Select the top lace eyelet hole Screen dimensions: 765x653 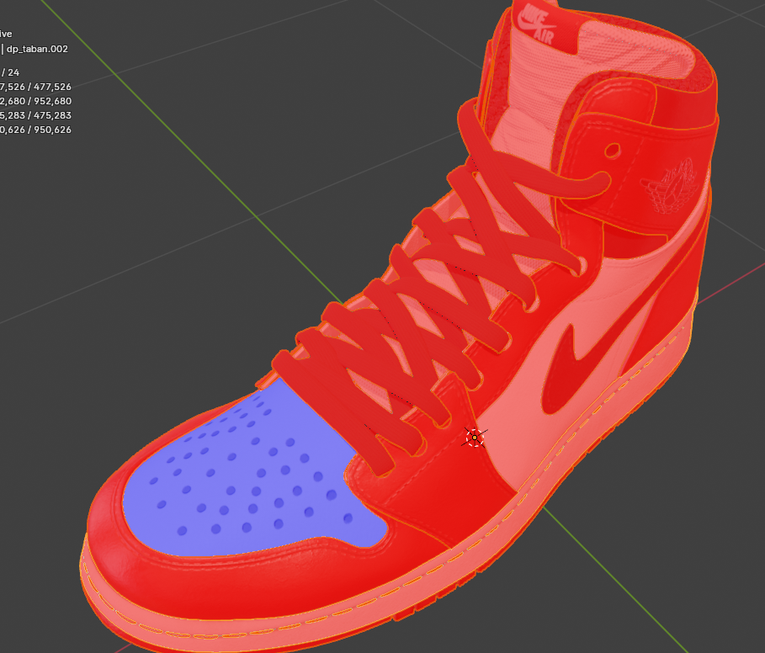613,150
